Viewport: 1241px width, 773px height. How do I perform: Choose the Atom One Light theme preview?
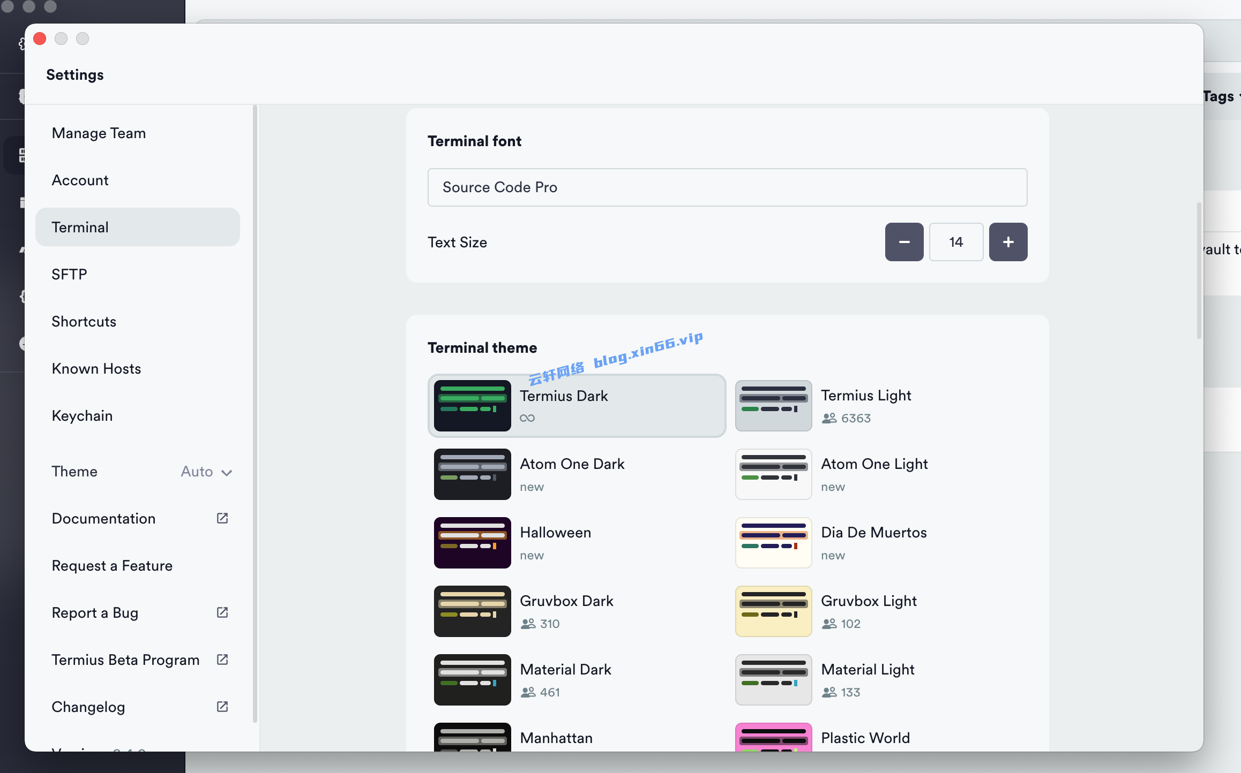point(773,474)
